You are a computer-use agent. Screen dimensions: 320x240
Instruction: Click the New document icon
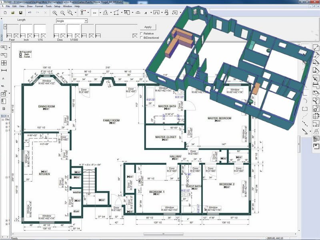[x=5, y=13]
